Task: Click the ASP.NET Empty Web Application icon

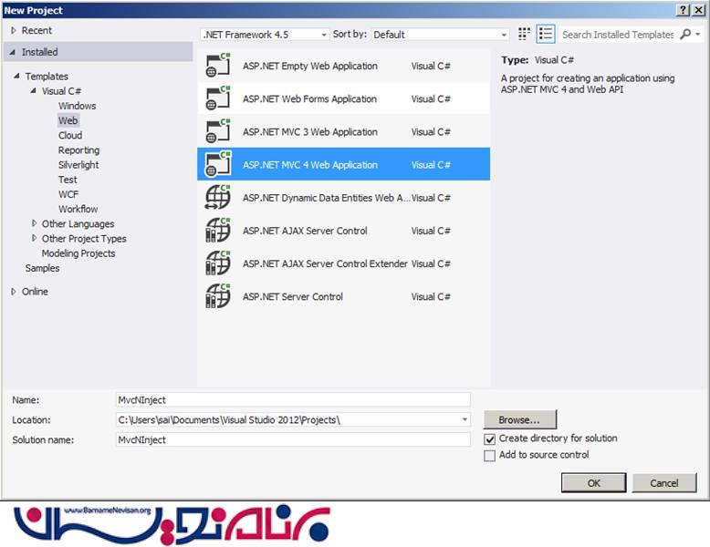Action: 217,67
